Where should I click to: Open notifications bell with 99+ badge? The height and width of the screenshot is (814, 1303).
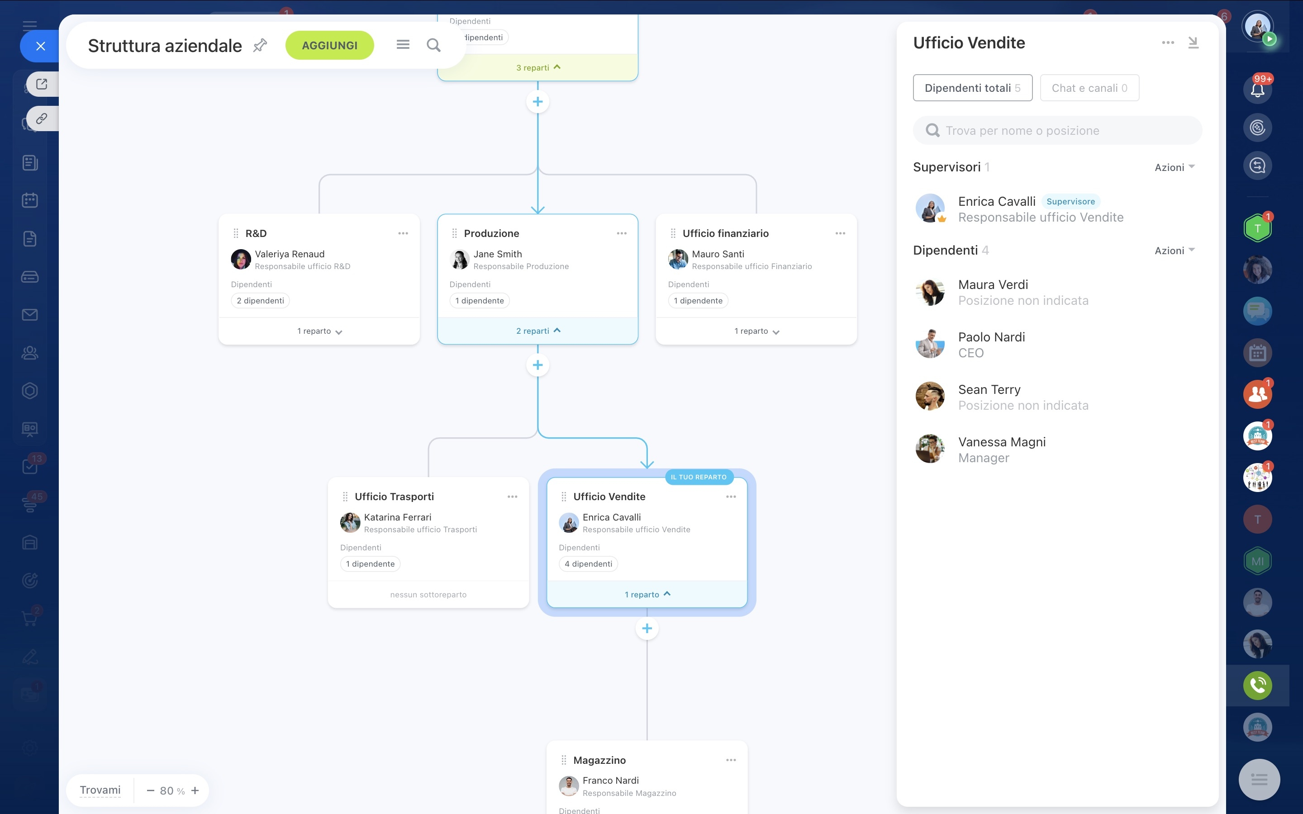coord(1257,88)
